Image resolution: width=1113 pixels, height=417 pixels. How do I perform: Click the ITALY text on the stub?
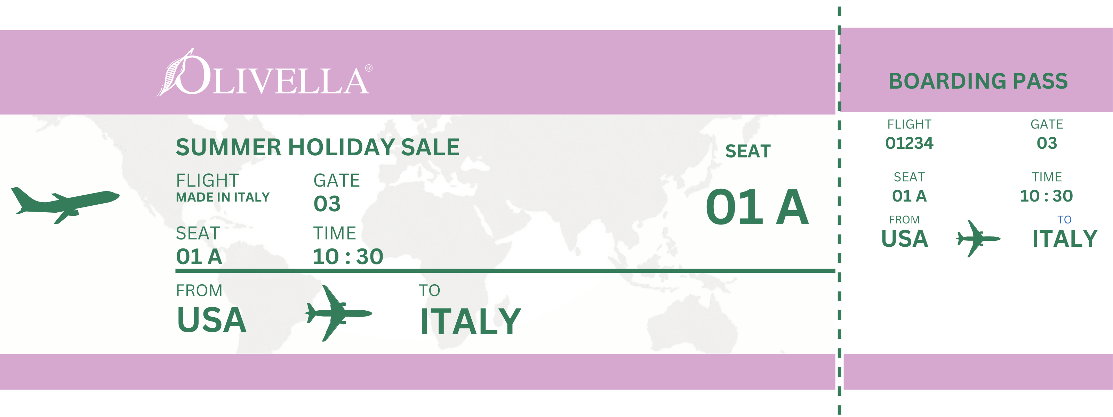point(1065,239)
